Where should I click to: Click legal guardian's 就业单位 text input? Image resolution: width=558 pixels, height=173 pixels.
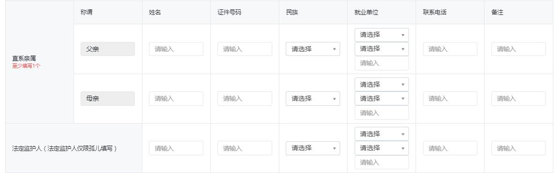[381, 162]
